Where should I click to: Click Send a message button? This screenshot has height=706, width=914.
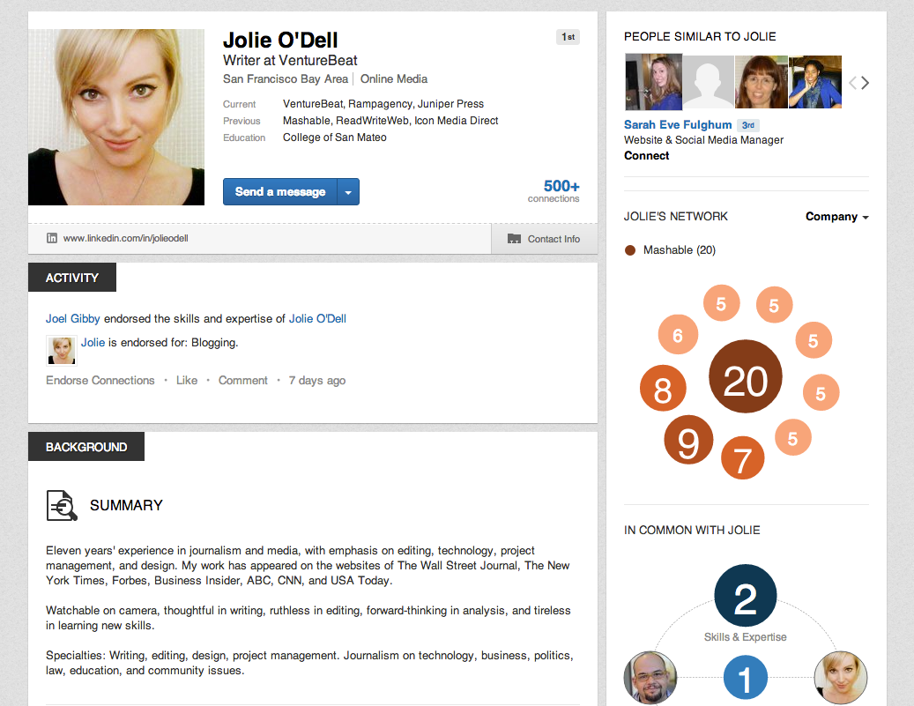click(x=279, y=192)
